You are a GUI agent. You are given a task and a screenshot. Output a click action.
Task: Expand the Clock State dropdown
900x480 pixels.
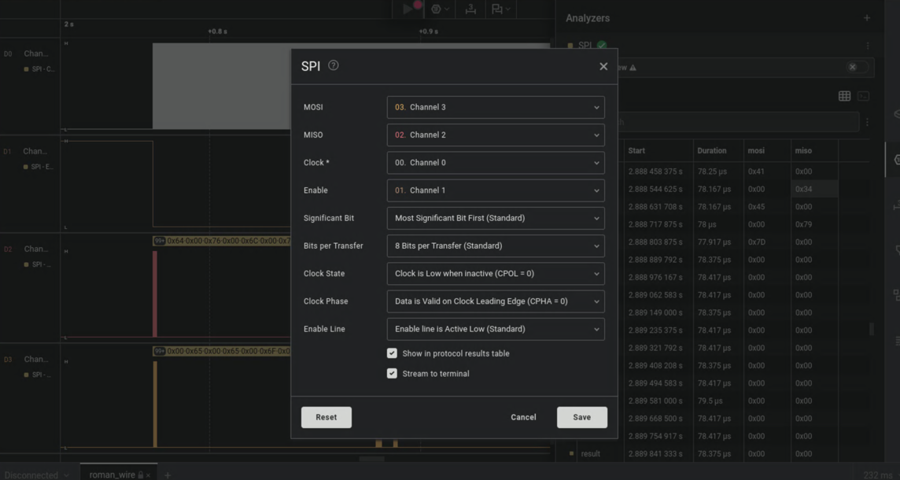pos(496,274)
